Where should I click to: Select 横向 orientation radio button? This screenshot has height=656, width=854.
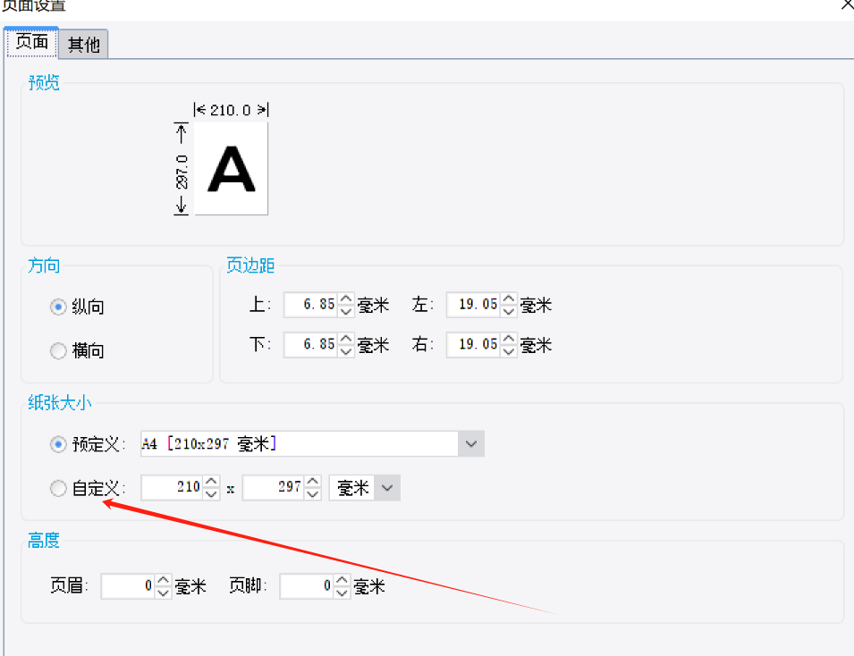tap(58, 351)
